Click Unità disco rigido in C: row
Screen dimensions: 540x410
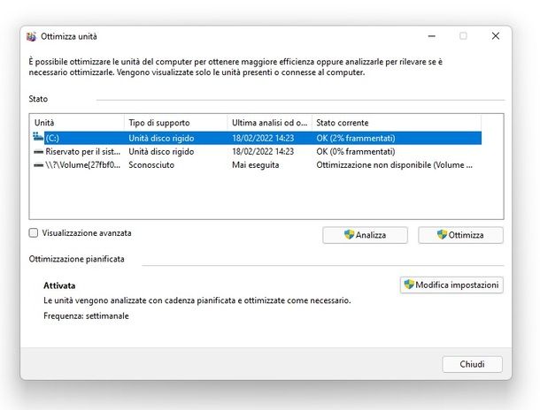click(161, 138)
